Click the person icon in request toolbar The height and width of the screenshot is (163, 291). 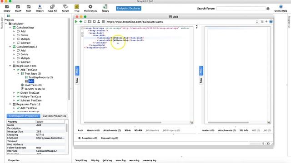(x=99, y=22)
